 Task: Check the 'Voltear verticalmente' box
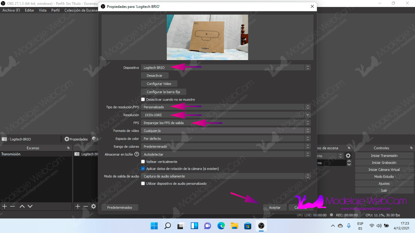(x=143, y=162)
